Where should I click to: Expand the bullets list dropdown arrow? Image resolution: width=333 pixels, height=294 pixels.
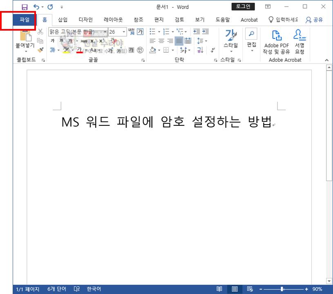(x=159, y=32)
